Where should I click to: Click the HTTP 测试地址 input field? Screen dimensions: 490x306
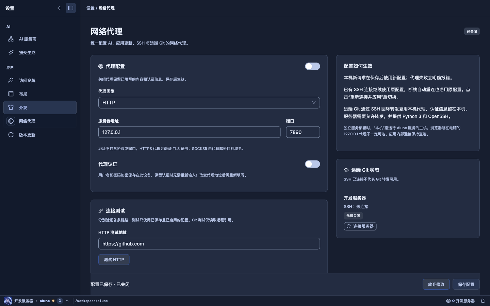[x=209, y=244]
